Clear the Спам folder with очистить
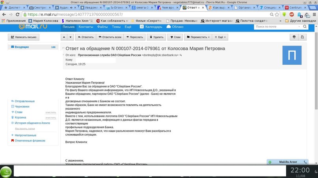This screenshot has height=178, width=318. [51, 113]
